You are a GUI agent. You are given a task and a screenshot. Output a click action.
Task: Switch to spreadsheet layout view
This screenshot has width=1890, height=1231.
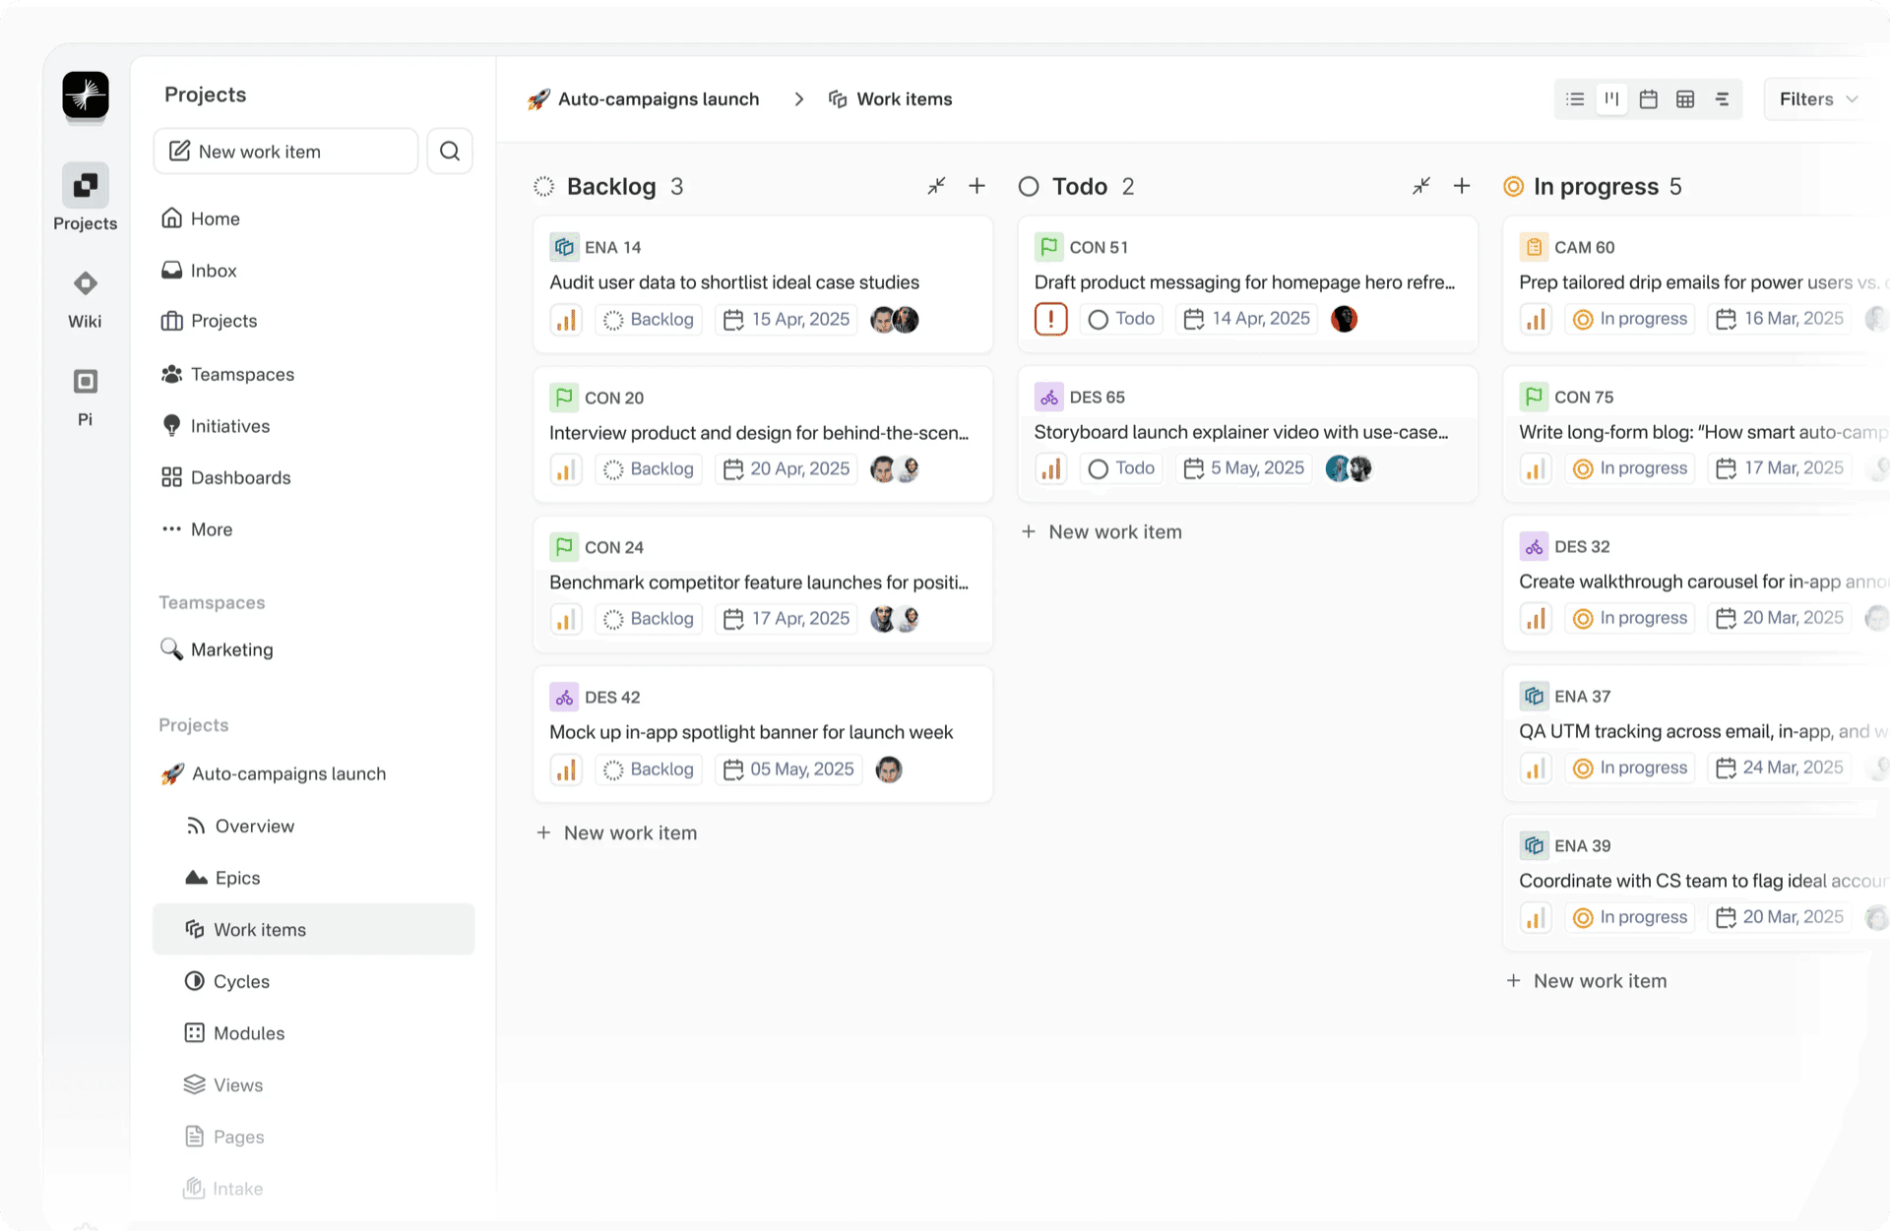click(1685, 99)
